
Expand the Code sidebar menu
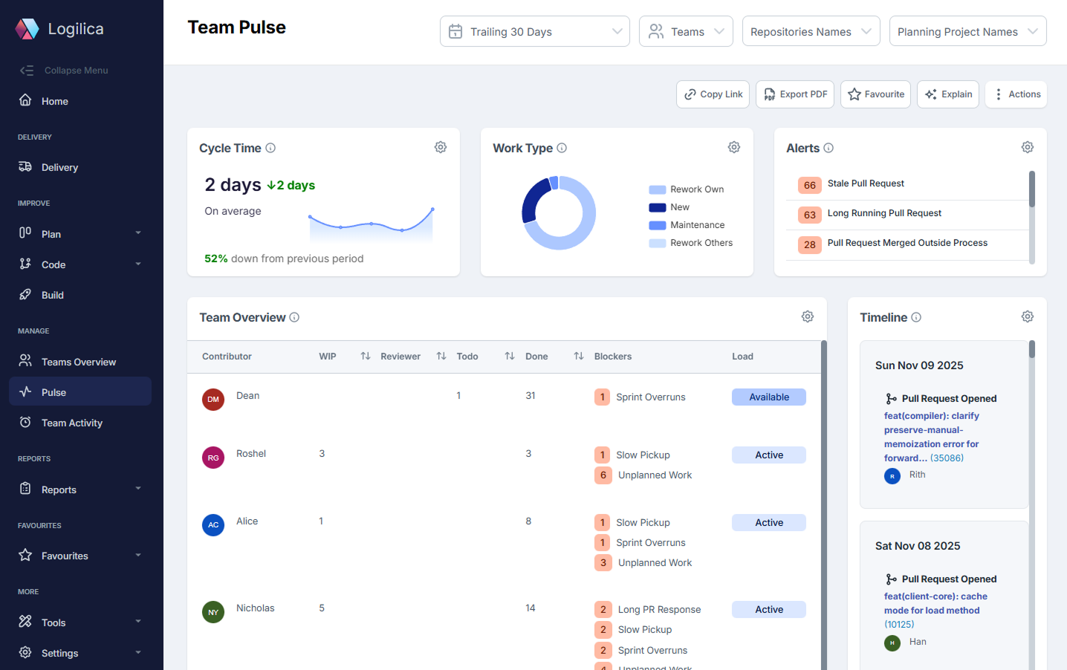pos(80,264)
